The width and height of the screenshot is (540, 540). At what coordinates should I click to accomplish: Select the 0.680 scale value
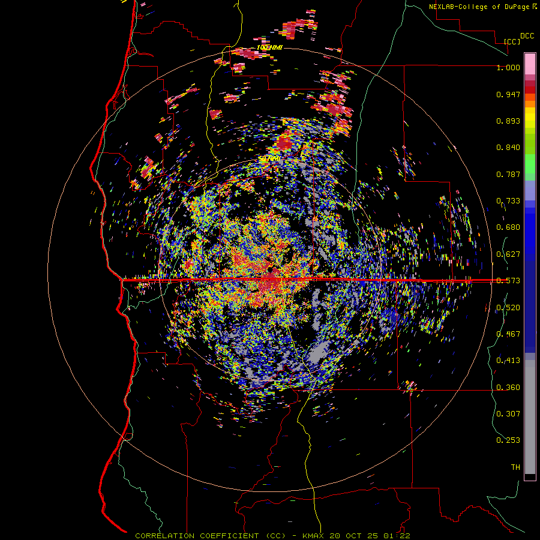click(x=508, y=227)
